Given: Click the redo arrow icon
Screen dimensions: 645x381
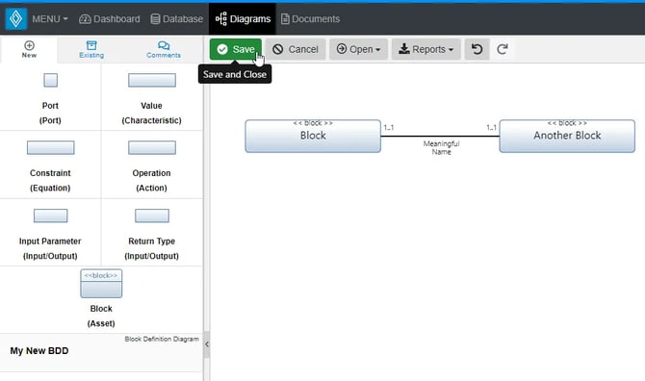Looking at the screenshot, I should (502, 49).
